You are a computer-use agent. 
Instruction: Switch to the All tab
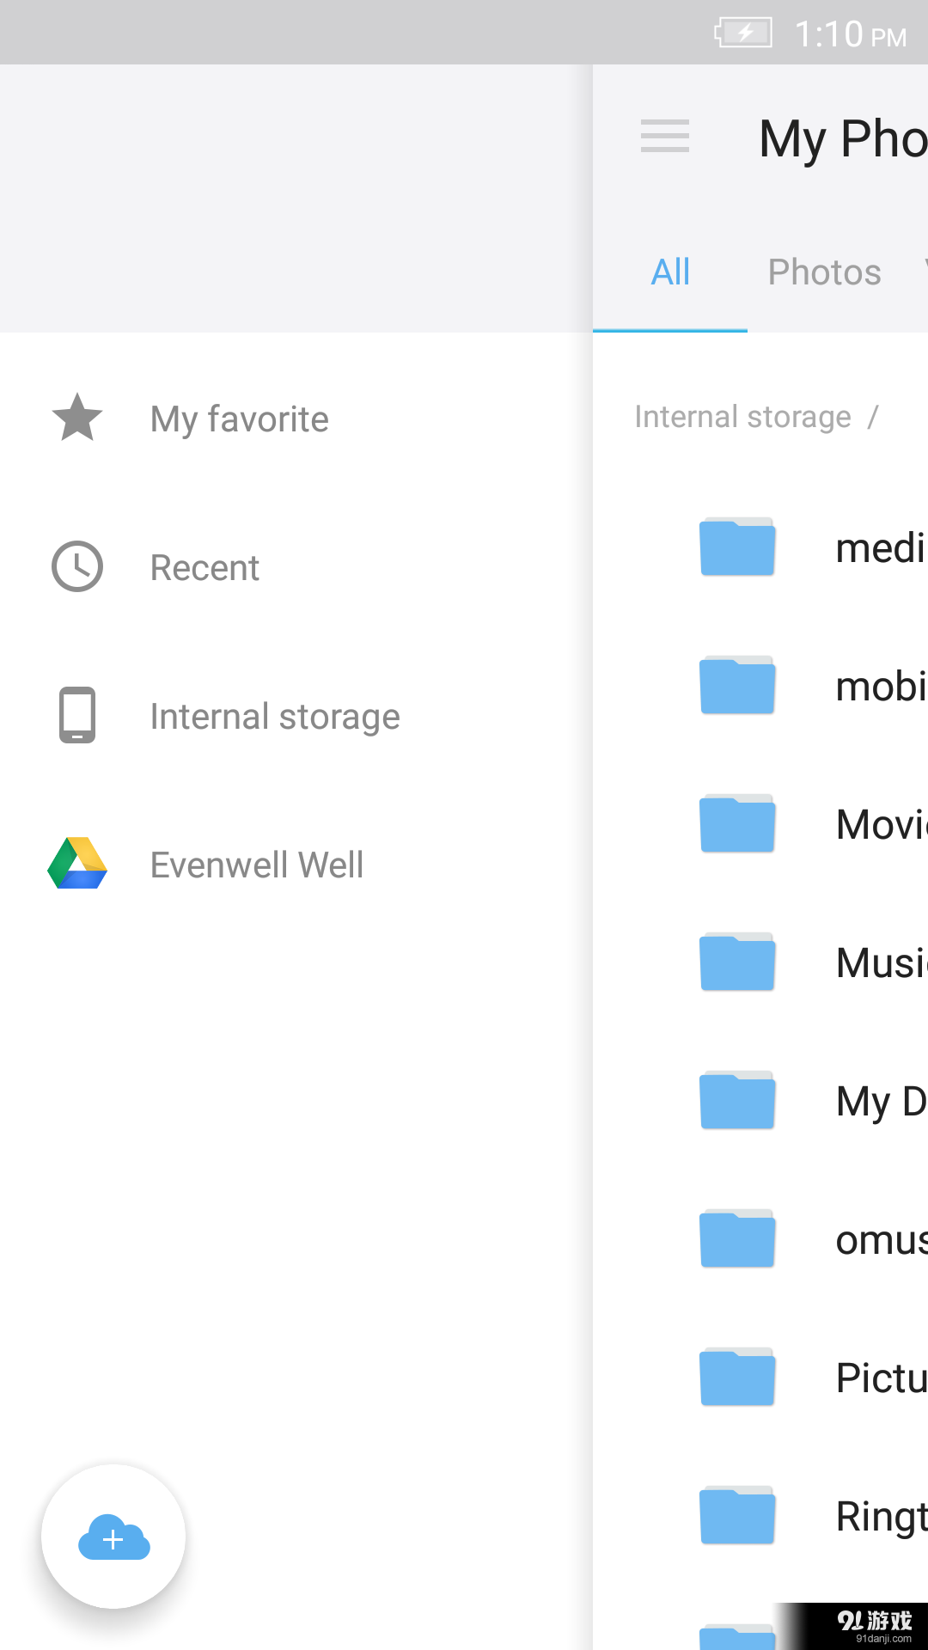(x=670, y=272)
